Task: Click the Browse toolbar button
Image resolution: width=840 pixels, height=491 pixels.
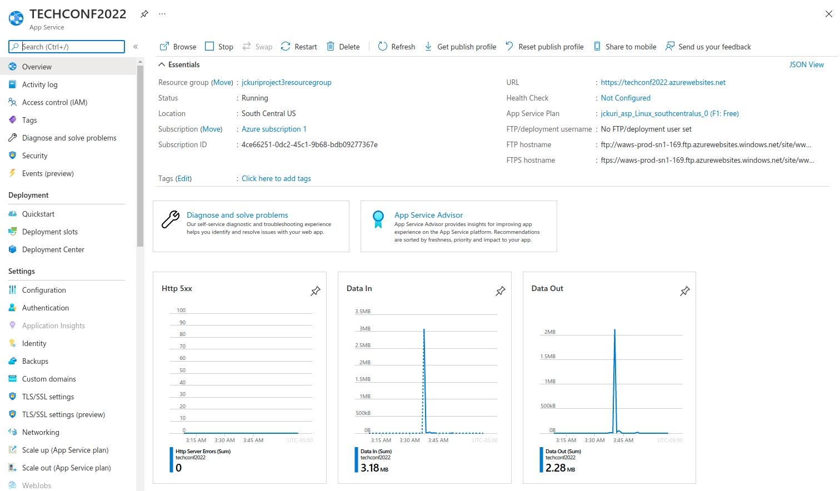Action: [178, 47]
